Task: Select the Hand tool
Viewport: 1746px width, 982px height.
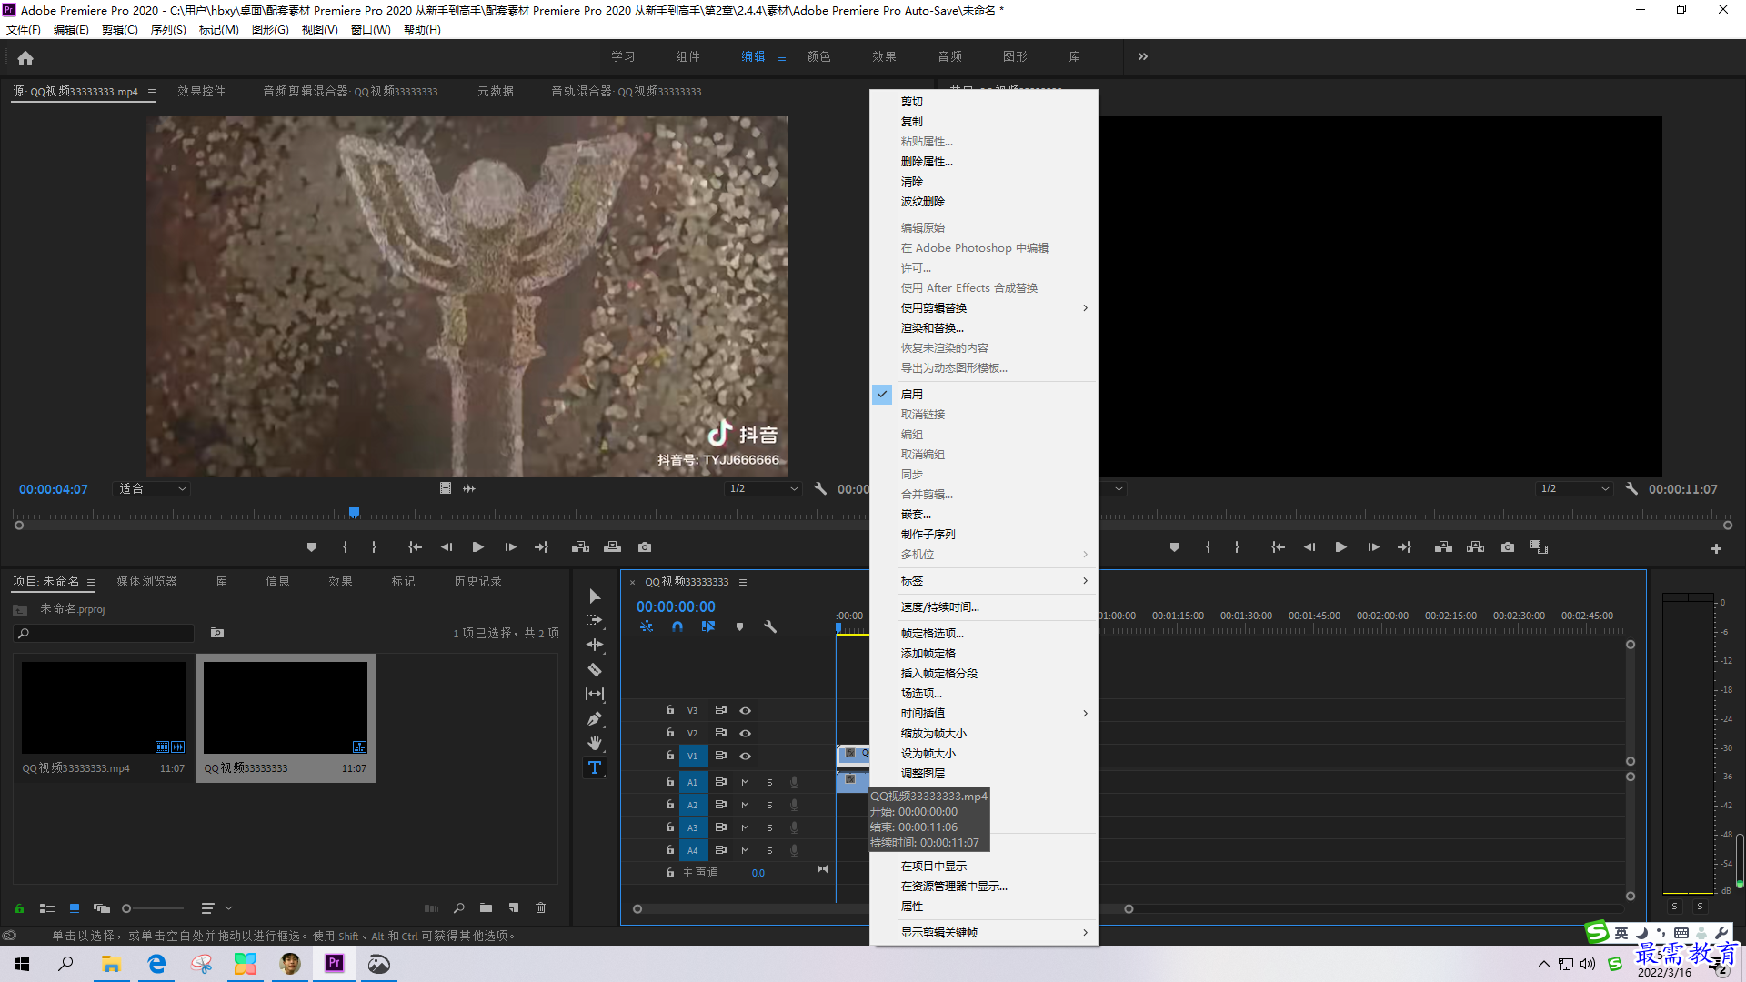Action: click(595, 743)
